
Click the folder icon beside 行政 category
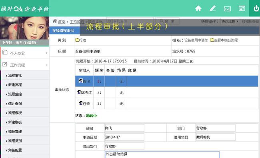click(x=77, y=40)
